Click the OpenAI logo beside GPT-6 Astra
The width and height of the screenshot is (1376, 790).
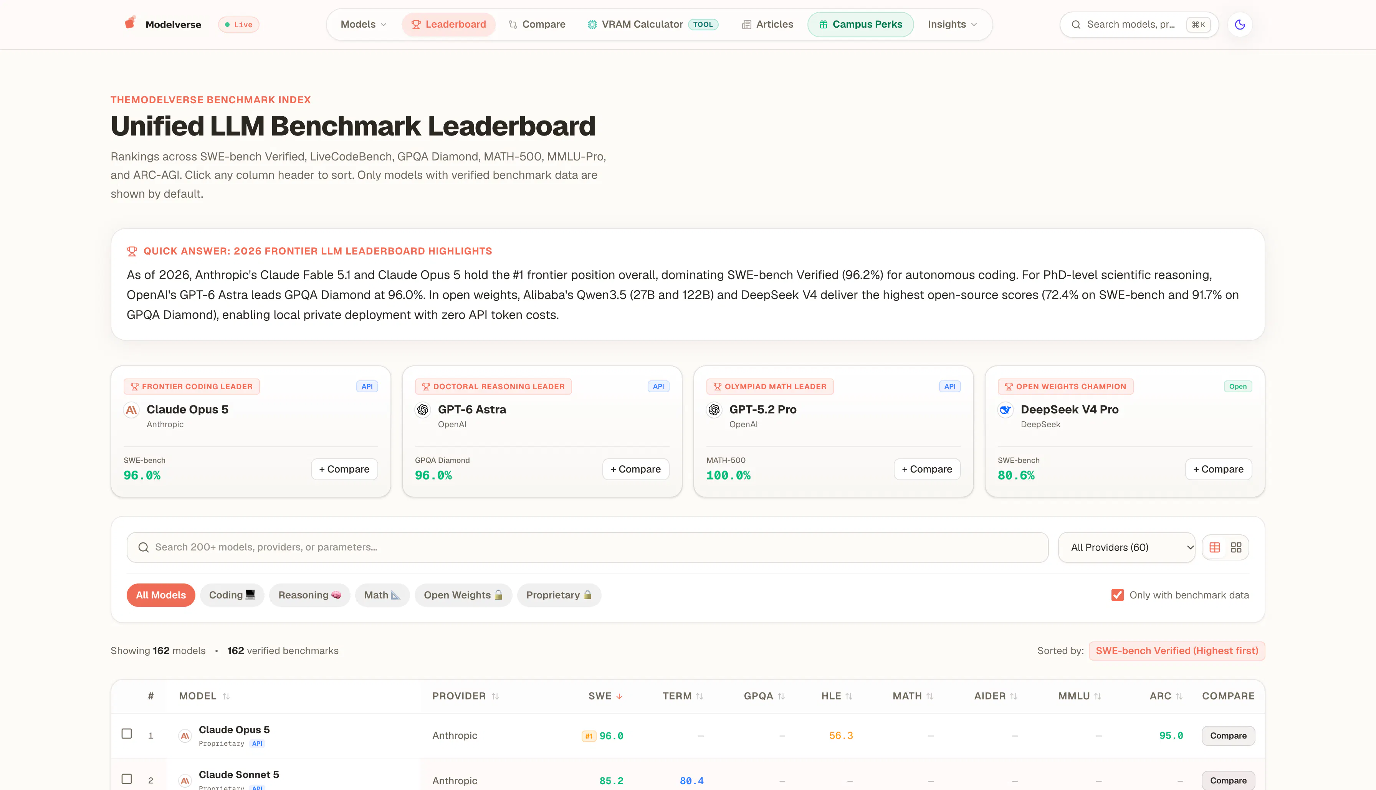[x=423, y=410]
